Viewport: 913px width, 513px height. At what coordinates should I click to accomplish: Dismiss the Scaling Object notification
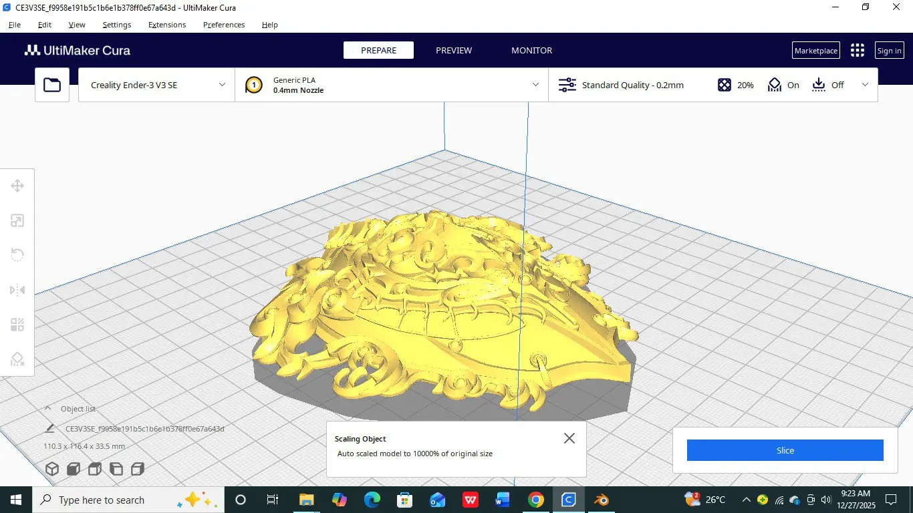pos(569,438)
